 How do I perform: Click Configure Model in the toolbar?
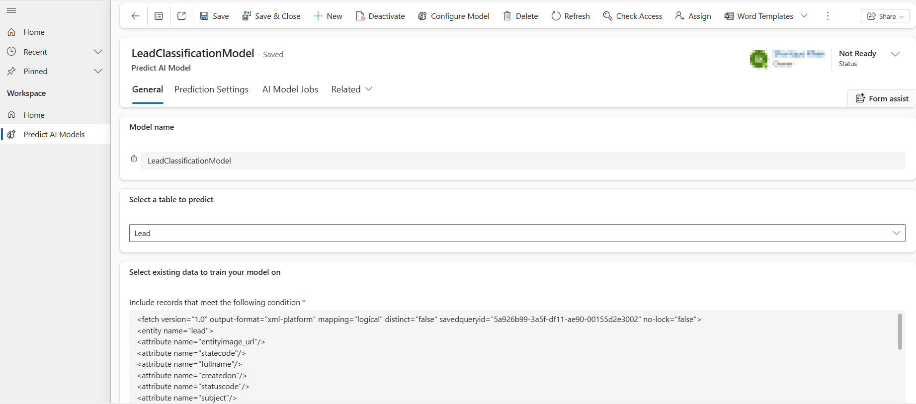(x=453, y=16)
